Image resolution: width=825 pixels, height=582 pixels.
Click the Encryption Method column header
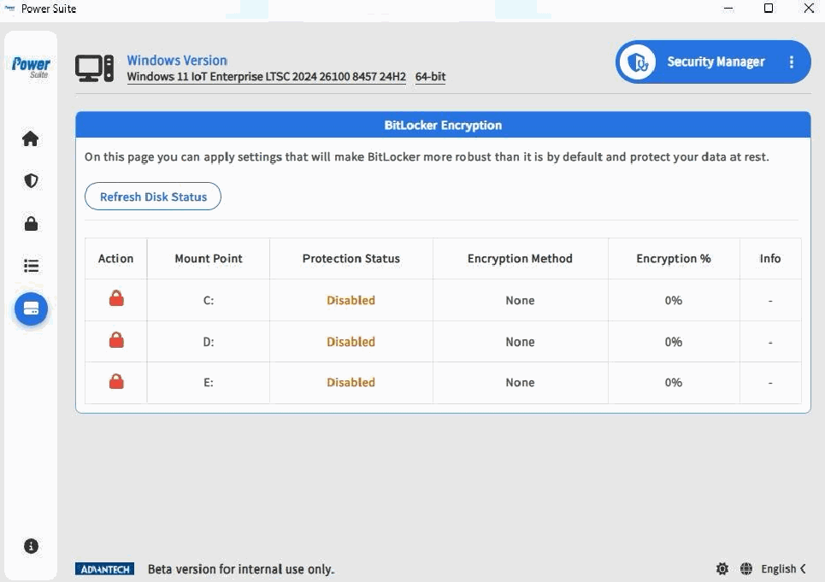coord(520,259)
